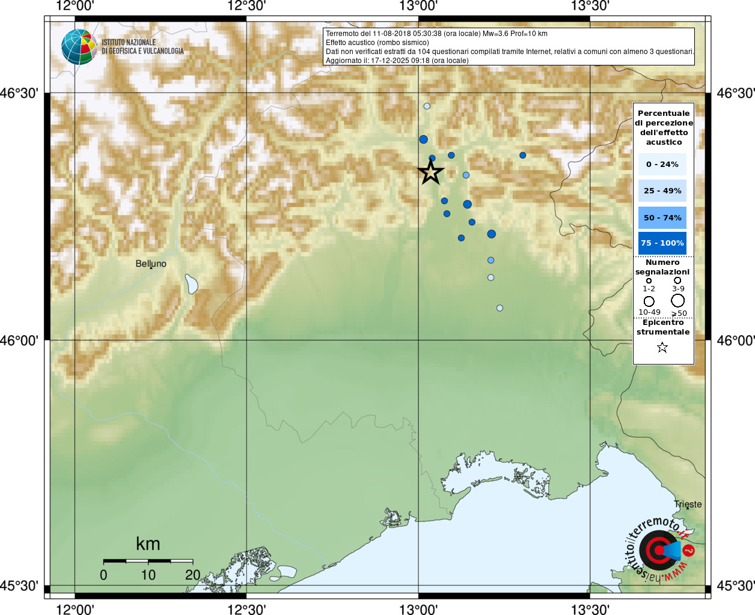755x615 pixels.
Task: Click the Trieste city label
Action: [688, 504]
